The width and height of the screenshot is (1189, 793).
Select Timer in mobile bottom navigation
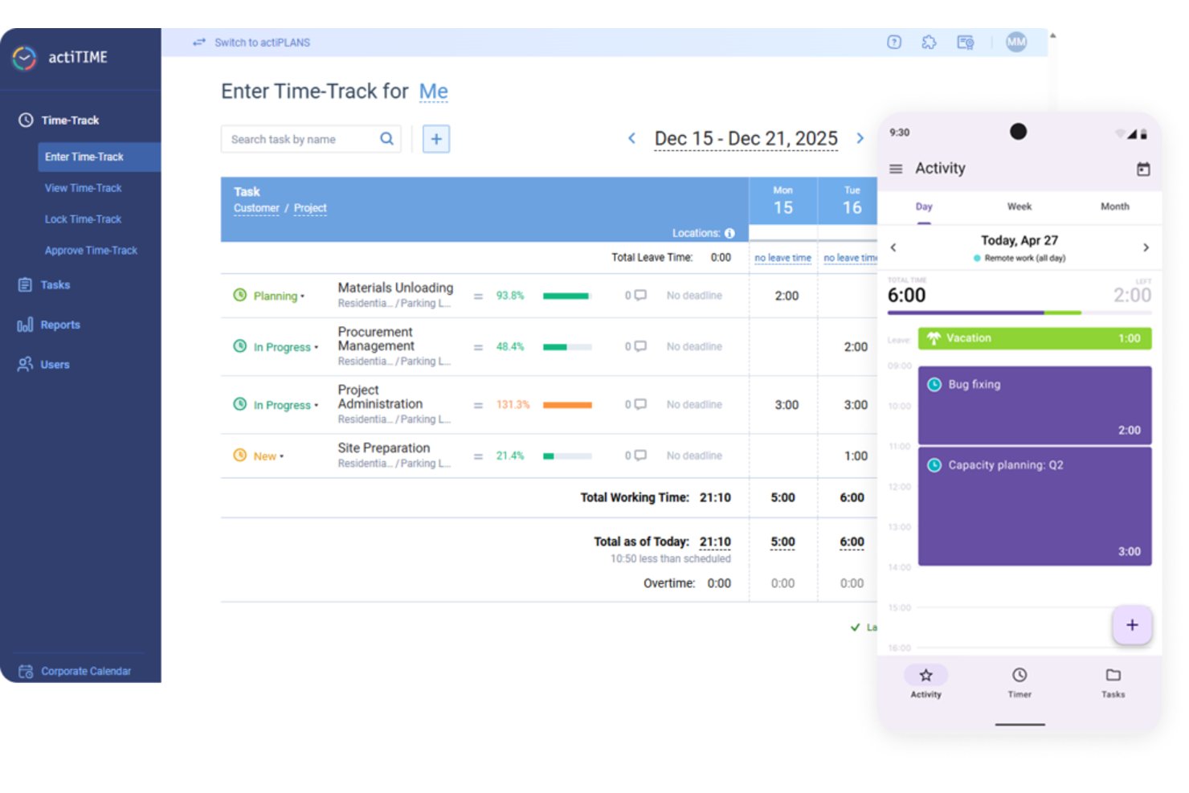[1019, 682]
